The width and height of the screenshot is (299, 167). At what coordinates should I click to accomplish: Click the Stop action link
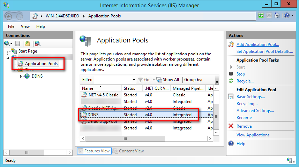241,74
